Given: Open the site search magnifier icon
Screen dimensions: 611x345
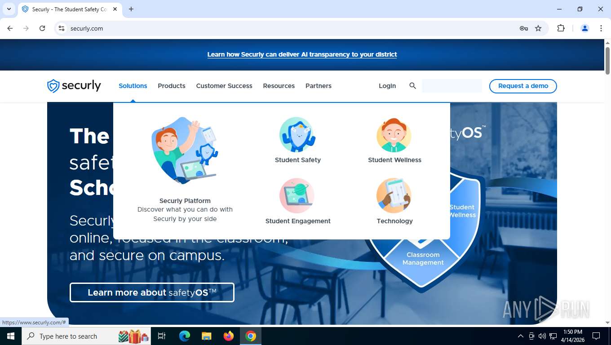Looking at the screenshot, I should point(412,86).
